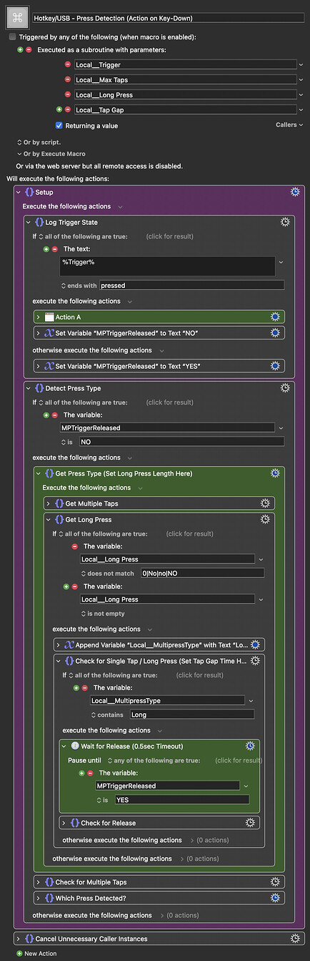
Task: Expand the Action A group
Action: point(39,317)
